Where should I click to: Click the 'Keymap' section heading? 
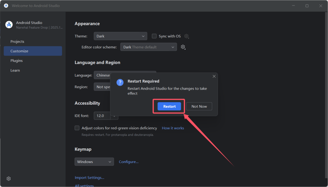coord(83,149)
